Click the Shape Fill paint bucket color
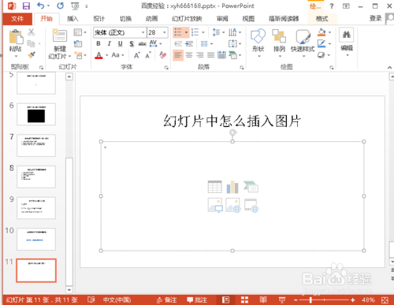The width and height of the screenshot is (394, 305). (x=322, y=32)
